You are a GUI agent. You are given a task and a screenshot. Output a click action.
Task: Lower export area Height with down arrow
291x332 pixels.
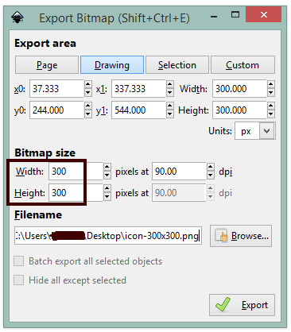[270, 114]
